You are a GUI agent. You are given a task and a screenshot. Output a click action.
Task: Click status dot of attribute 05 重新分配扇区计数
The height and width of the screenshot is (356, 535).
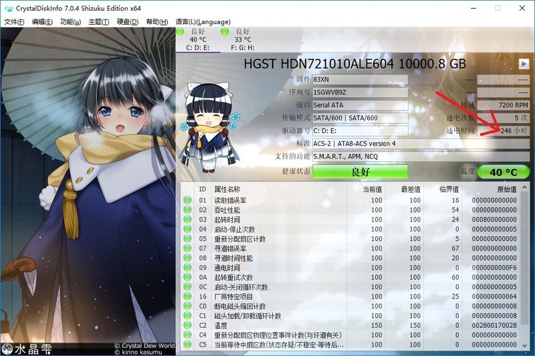point(187,239)
